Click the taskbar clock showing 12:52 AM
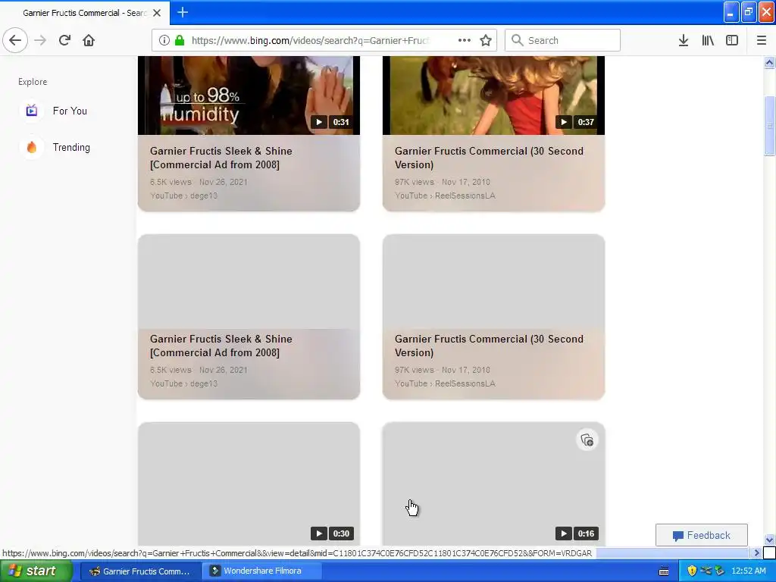The image size is (776, 582). 748,571
